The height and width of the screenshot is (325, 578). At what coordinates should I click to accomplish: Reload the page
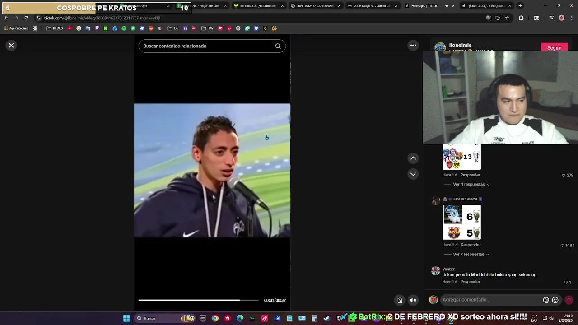(x=26, y=18)
